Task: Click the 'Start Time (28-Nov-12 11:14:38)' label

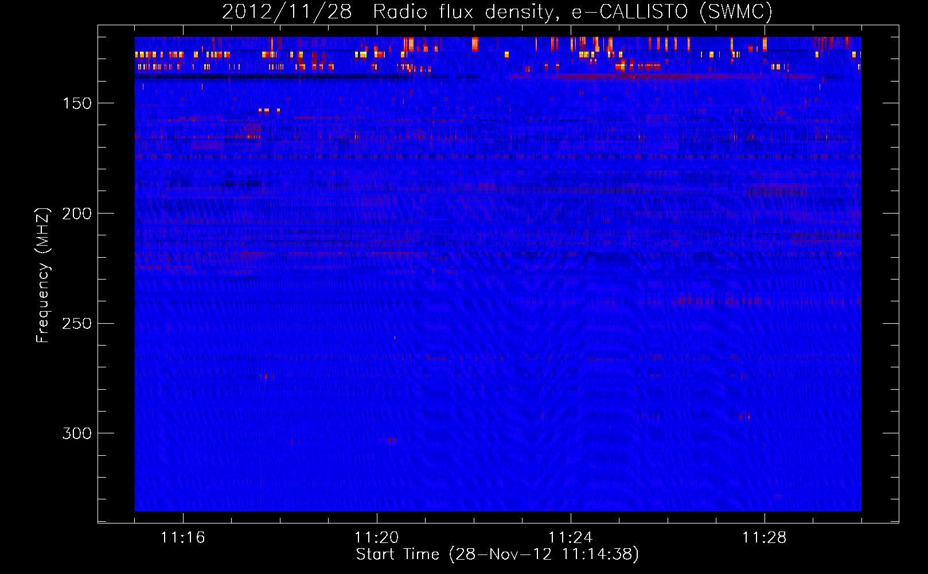Action: click(x=497, y=554)
